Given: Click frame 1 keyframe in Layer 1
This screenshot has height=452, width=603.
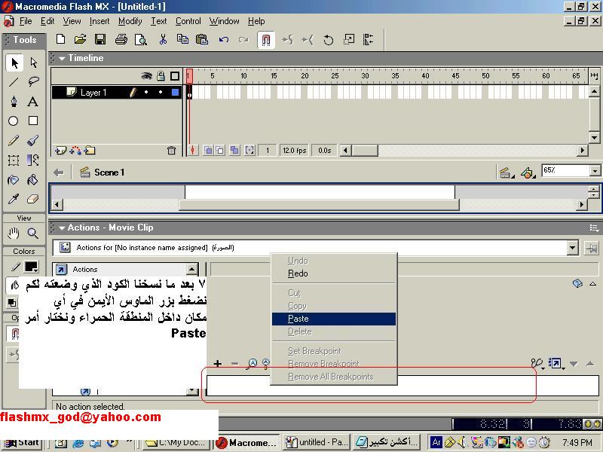Looking at the screenshot, I should pos(189,92).
